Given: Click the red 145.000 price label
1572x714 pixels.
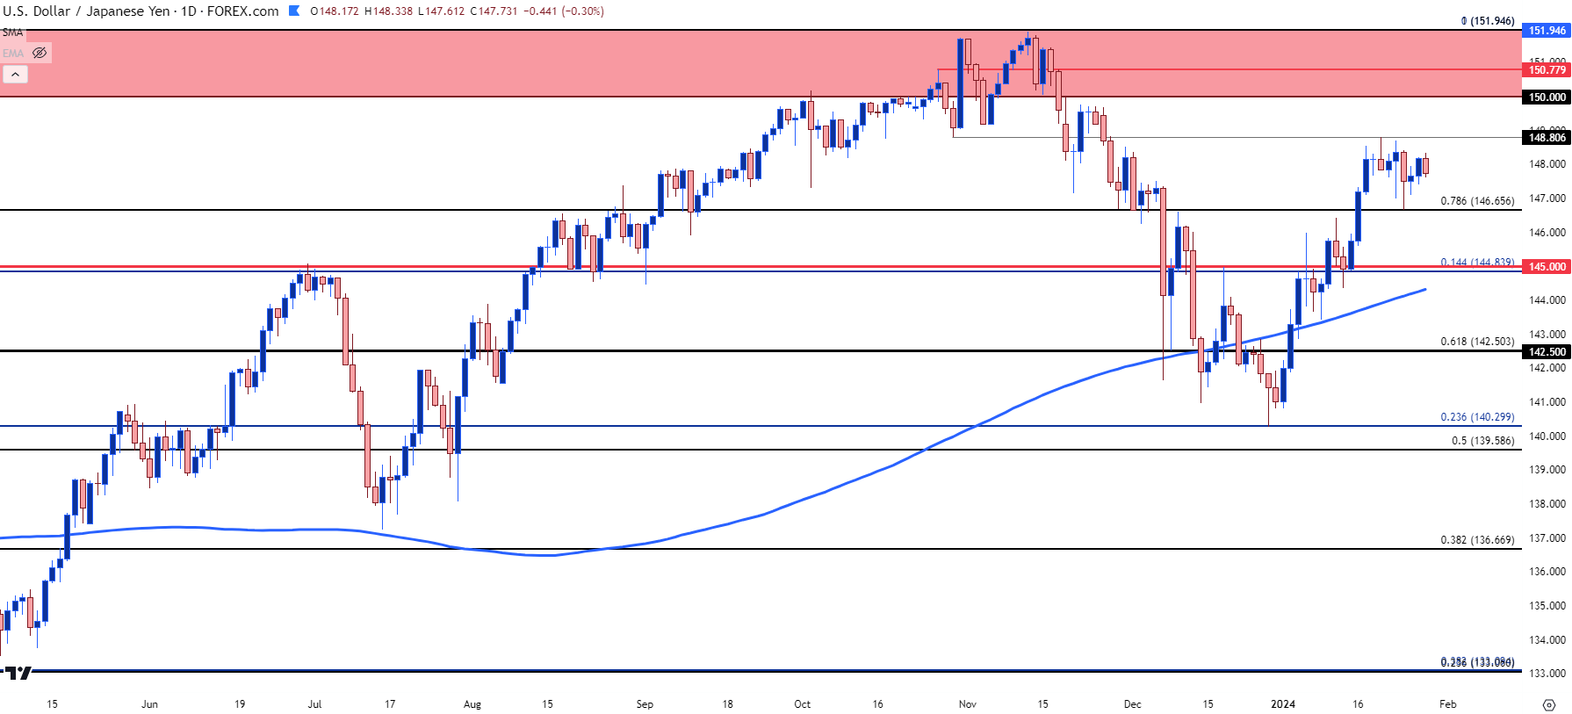Looking at the screenshot, I should click(x=1547, y=266).
